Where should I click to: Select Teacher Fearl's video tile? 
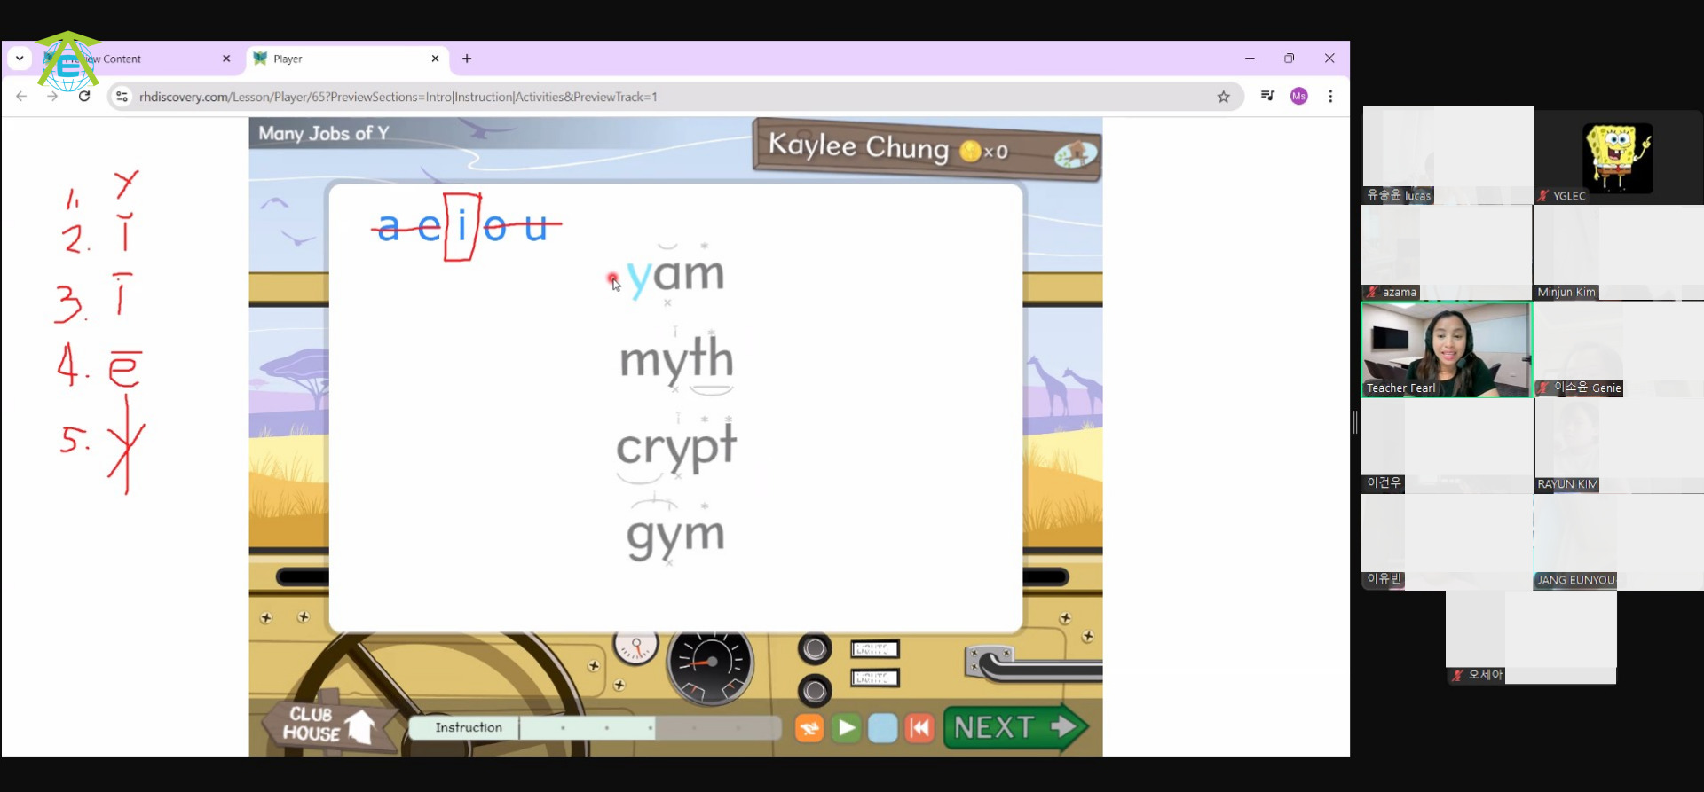point(1447,349)
